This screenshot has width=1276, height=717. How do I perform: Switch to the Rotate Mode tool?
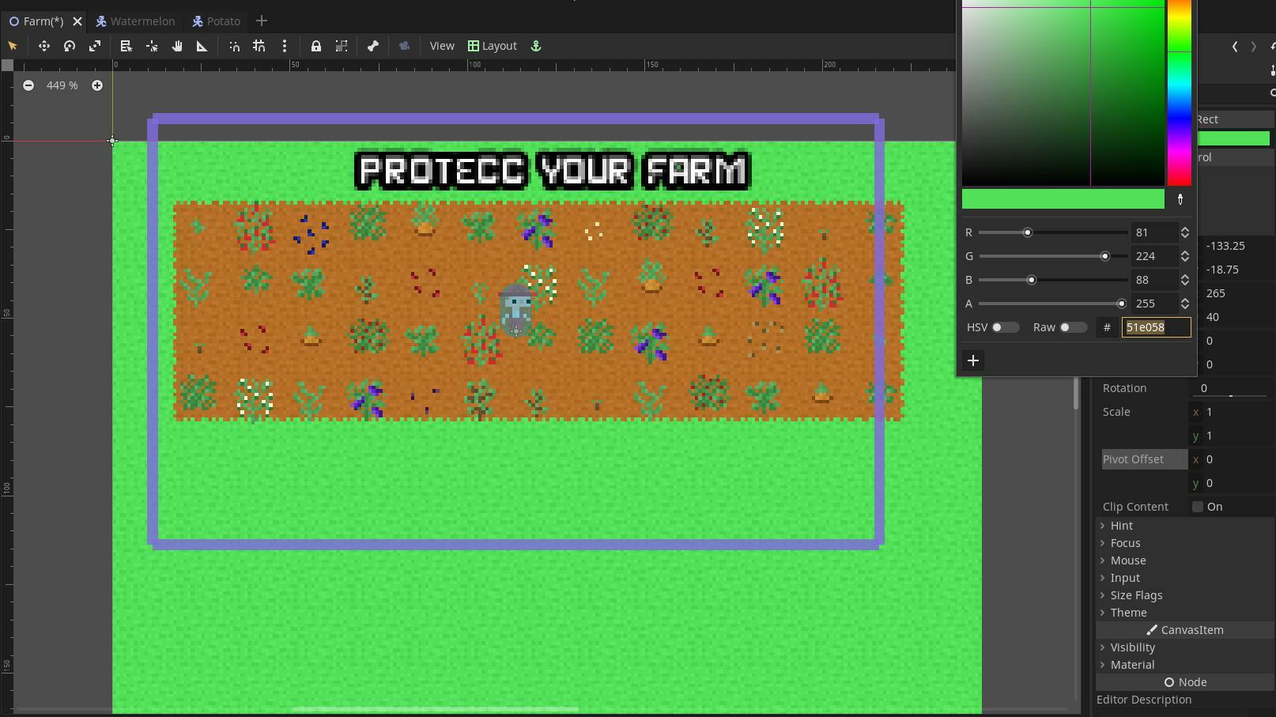(x=70, y=46)
